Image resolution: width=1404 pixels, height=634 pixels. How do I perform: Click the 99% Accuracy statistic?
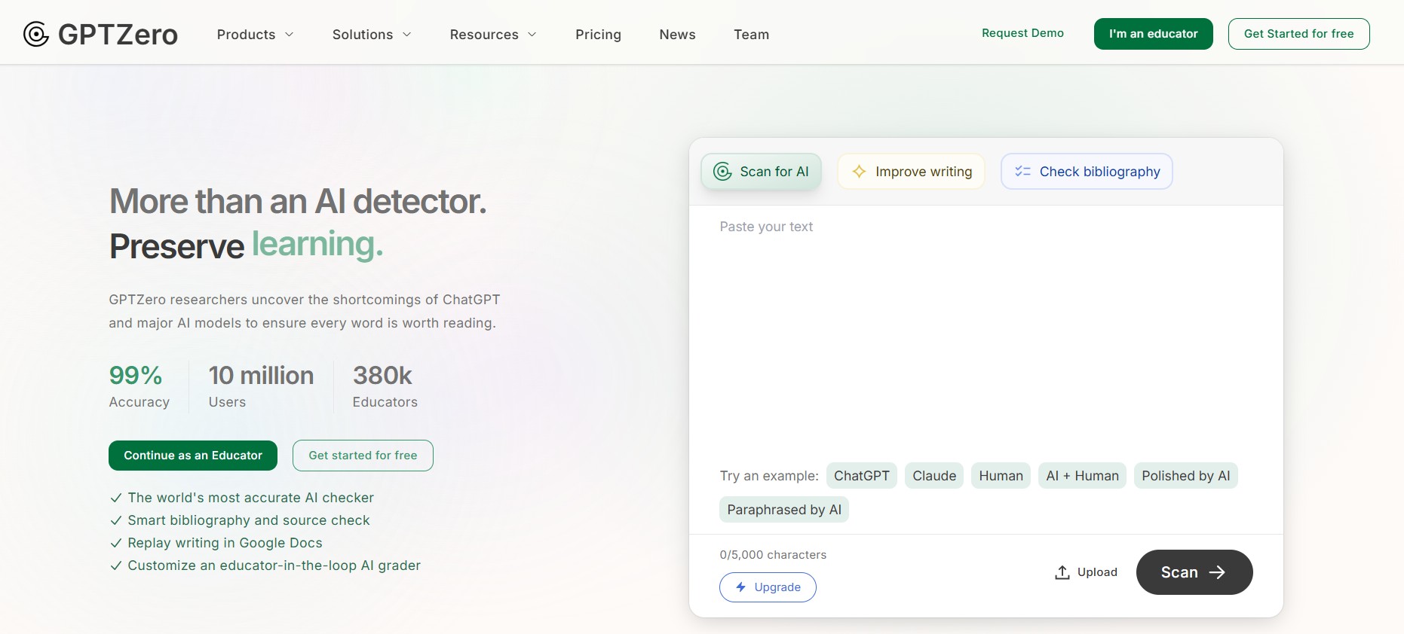(x=139, y=387)
